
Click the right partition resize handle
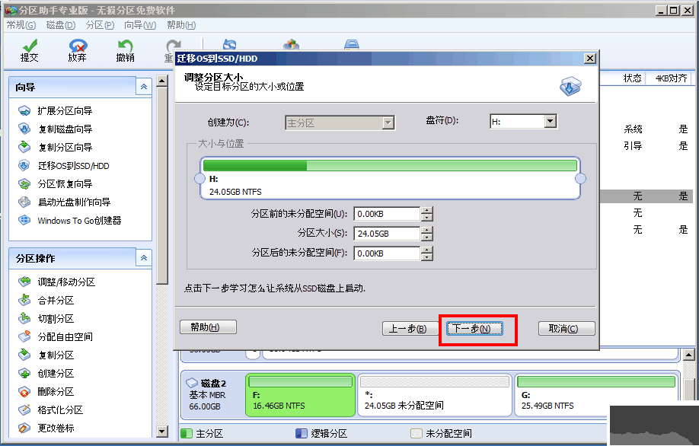coord(580,179)
